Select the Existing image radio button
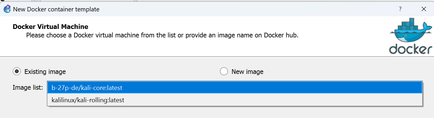 (17, 71)
